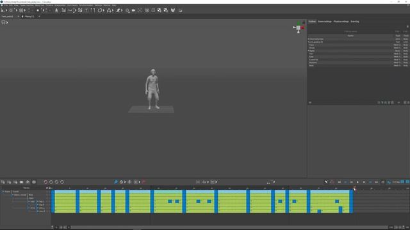Select the first keyframe bar on the timeline
Screen dimensions: 410x230
point(53,201)
